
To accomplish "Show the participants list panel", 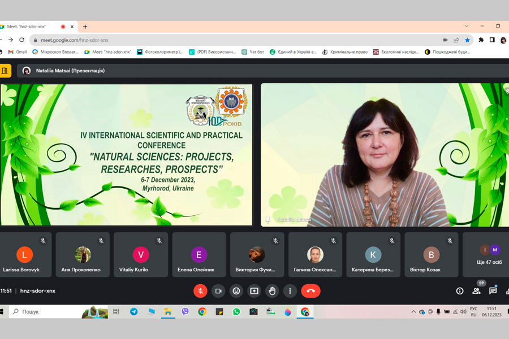I will click(x=476, y=291).
